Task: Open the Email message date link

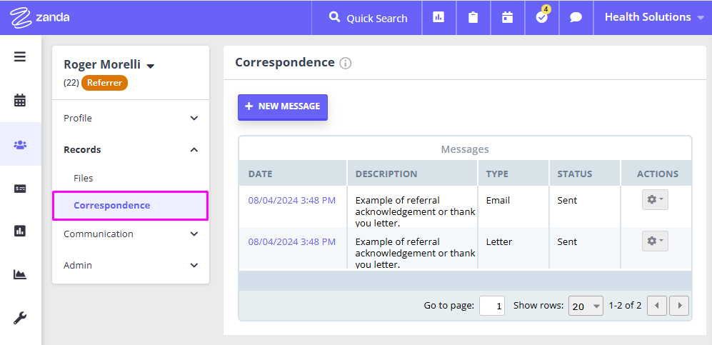Action: (x=292, y=200)
